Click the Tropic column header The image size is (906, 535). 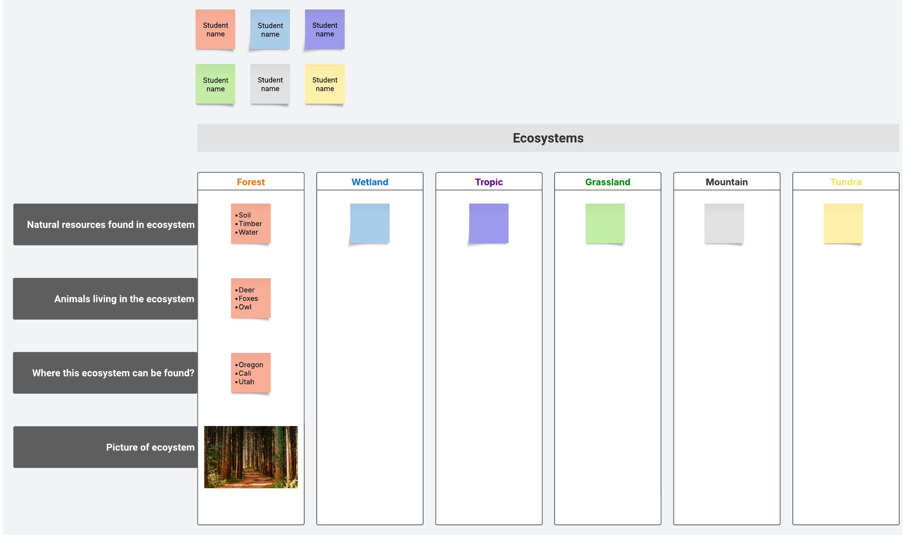pyautogui.click(x=488, y=182)
